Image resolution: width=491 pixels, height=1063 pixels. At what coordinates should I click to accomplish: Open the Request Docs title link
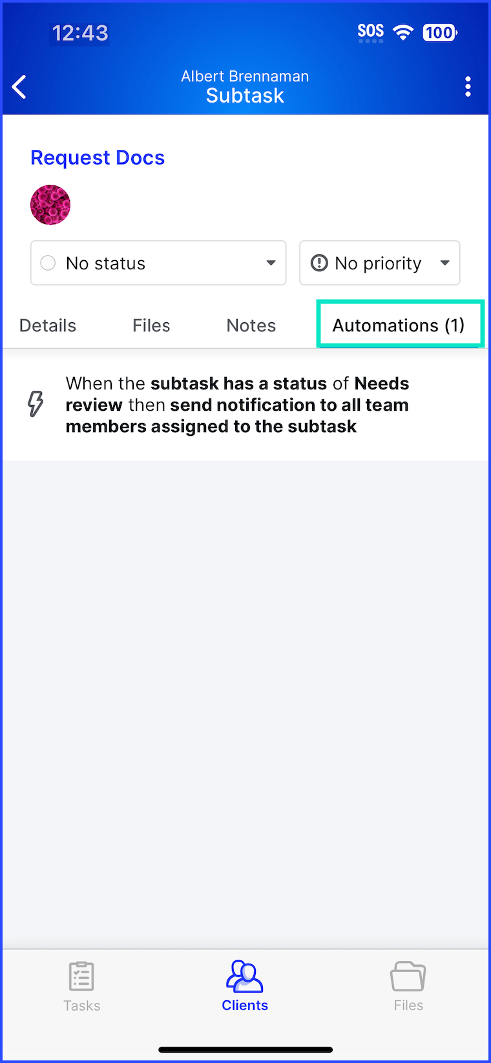coord(98,158)
